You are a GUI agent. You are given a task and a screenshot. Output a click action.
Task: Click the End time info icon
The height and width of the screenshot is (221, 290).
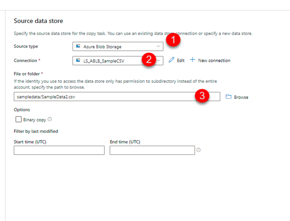[199, 150]
